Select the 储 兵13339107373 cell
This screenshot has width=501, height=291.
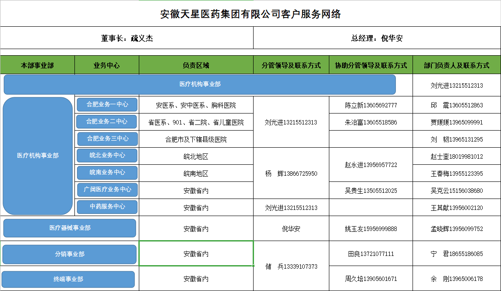coord(291,266)
